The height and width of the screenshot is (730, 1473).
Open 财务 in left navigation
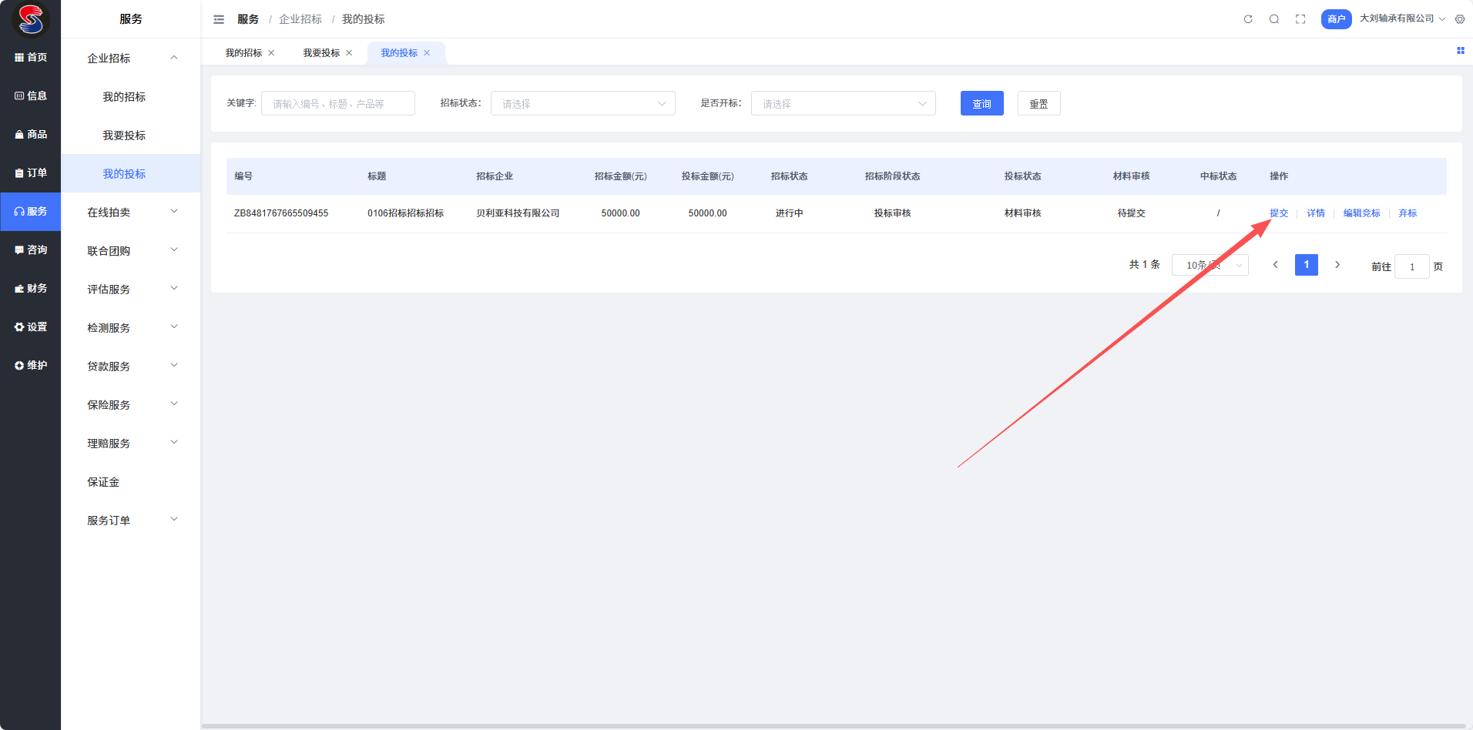click(x=31, y=289)
